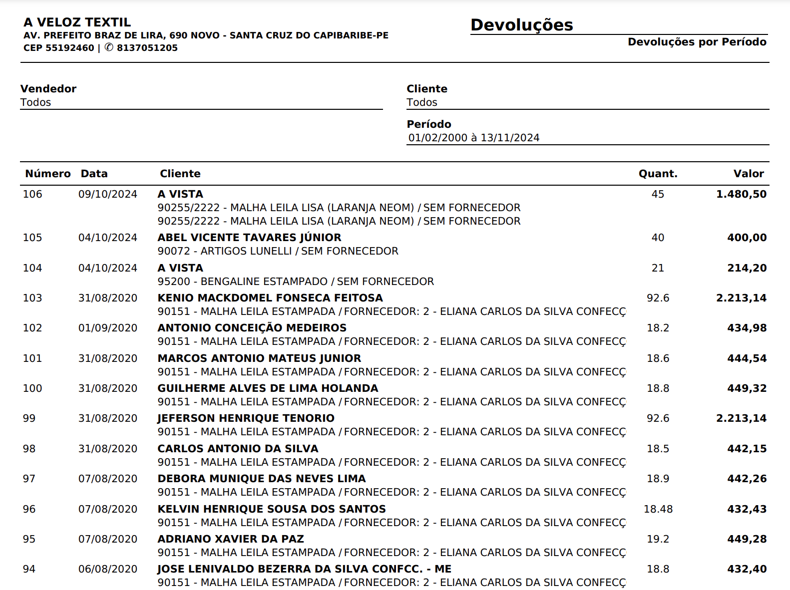
Task: Select client DEBORA MUNIQUE DAS NEVES LIMA
Action: pos(261,479)
